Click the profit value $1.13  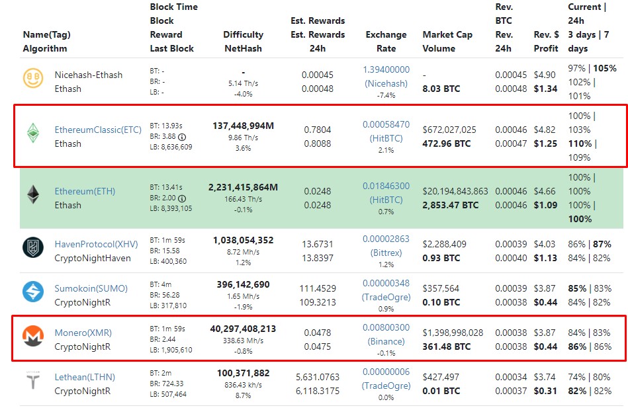point(545,258)
